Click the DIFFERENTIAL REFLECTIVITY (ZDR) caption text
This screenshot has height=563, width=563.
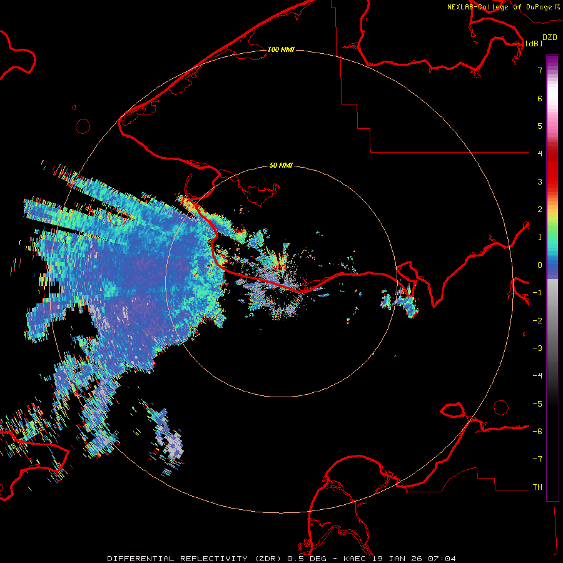(196, 559)
